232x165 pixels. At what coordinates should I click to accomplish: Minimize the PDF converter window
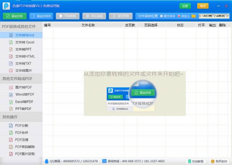click(218, 6)
